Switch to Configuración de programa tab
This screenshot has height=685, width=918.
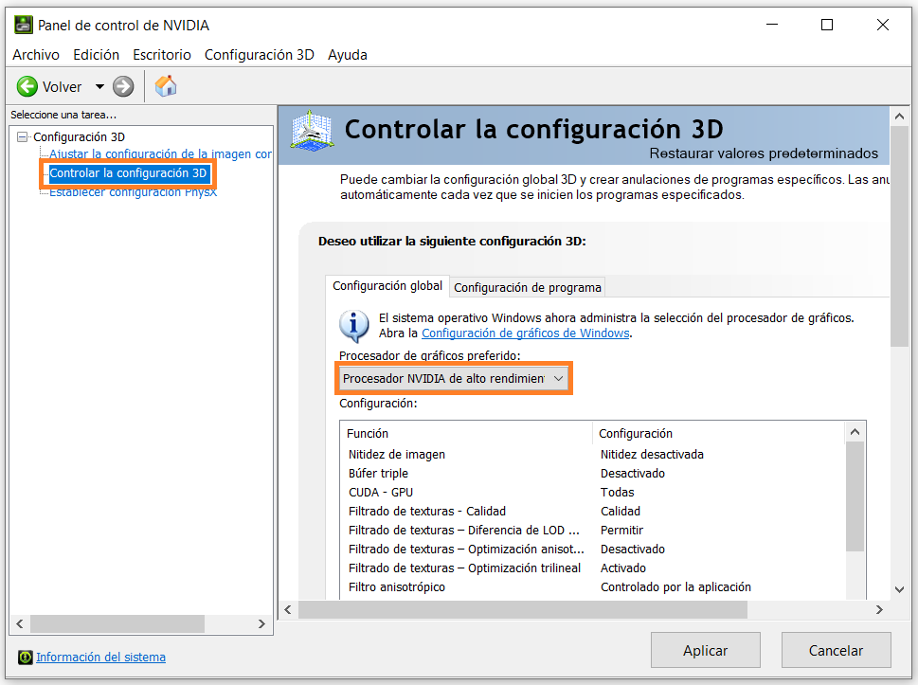click(x=528, y=287)
